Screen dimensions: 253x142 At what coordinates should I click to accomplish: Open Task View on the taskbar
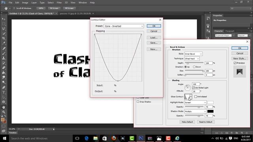pos(77,138)
